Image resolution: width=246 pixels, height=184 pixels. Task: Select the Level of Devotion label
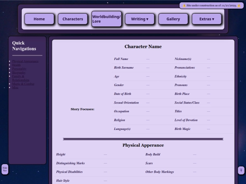click(x=186, y=120)
